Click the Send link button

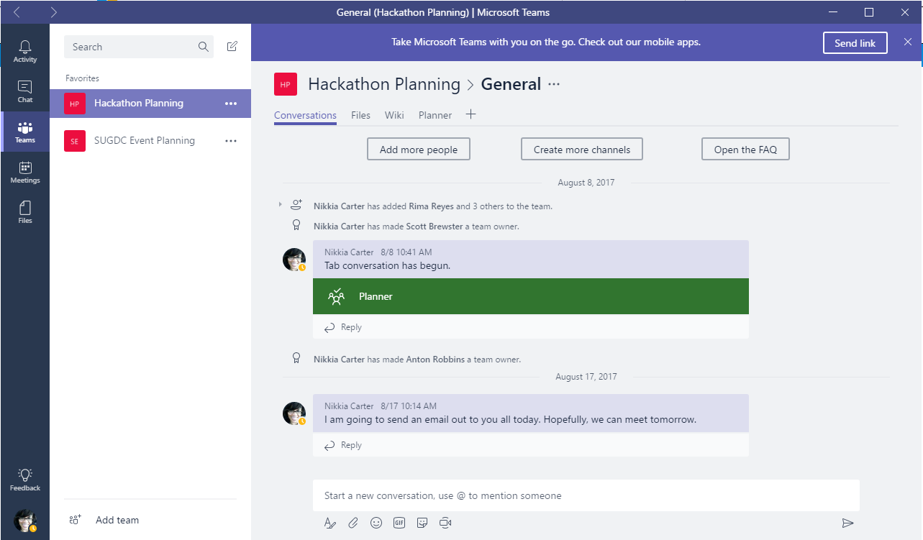(x=855, y=43)
